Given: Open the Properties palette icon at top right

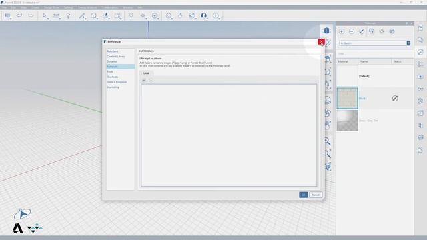Looking at the screenshot, I should (x=420, y=28).
